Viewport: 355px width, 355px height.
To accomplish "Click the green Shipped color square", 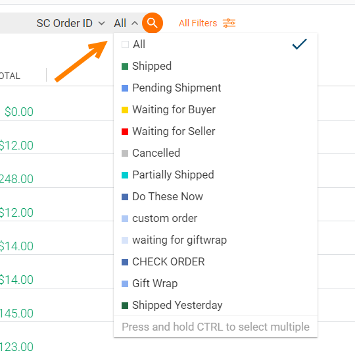I will click(x=125, y=67).
